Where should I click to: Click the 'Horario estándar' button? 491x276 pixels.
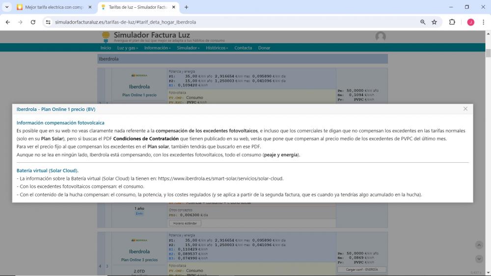click(185, 223)
